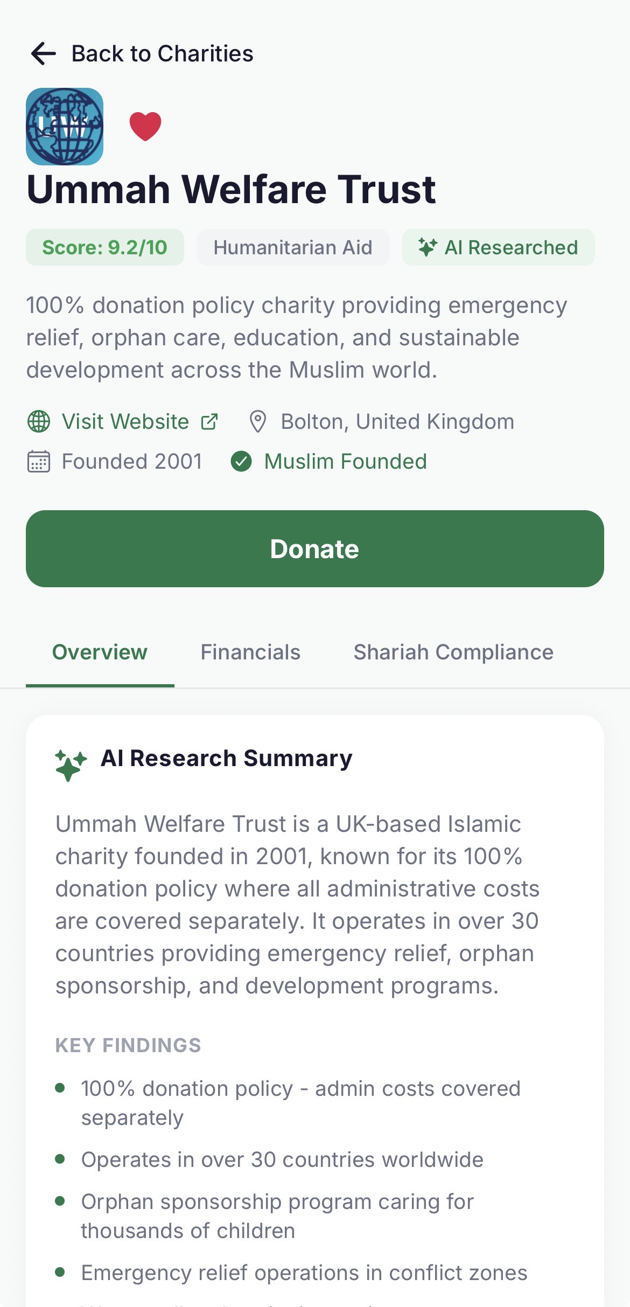Select the Overview tab
Viewport: 630px width, 1307px height.
click(100, 652)
